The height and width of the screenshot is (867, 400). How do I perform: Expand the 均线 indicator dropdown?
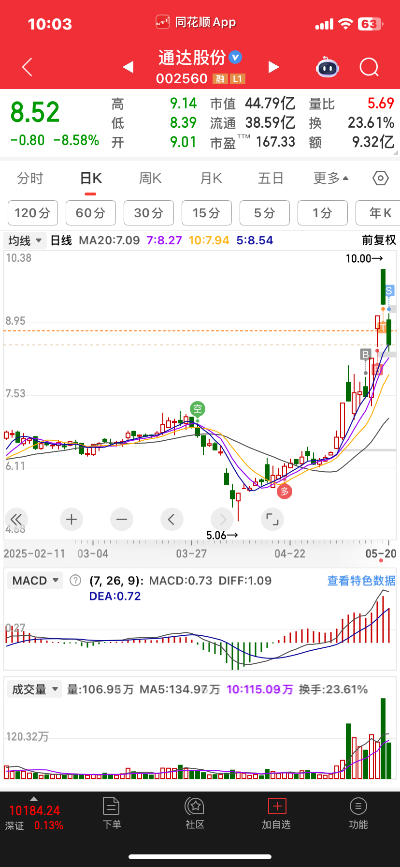tap(25, 240)
